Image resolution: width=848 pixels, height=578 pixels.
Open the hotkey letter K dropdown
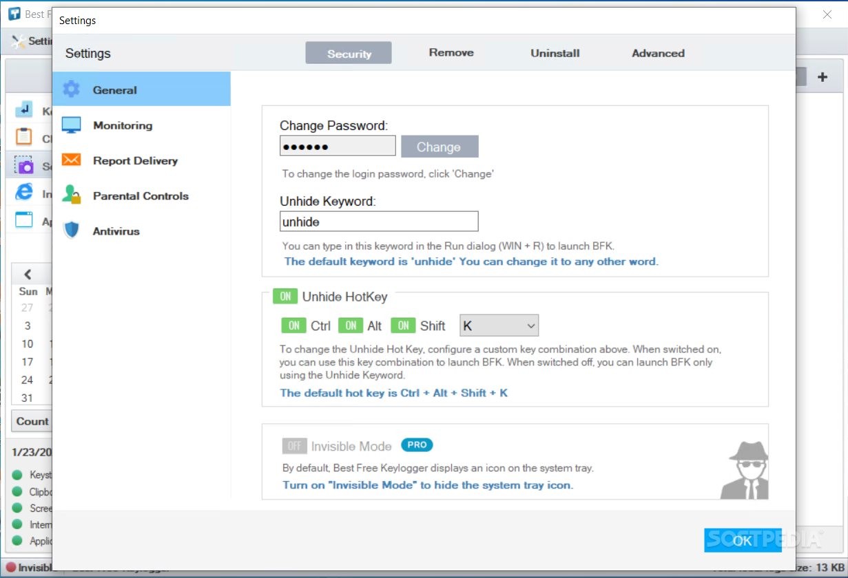pos(499,325)
